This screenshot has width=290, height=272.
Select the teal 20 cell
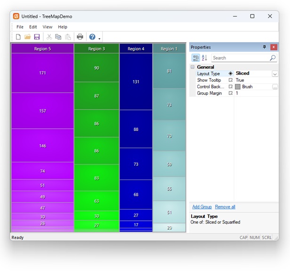(169, 228)
